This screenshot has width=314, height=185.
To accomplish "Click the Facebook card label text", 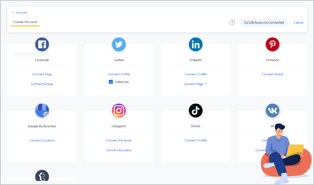I will pos(42,60).
